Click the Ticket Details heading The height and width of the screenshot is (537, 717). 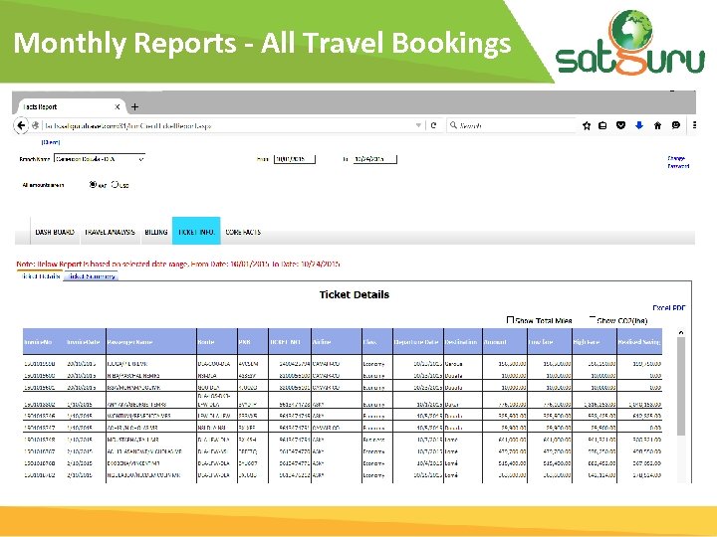click(355, 294)
